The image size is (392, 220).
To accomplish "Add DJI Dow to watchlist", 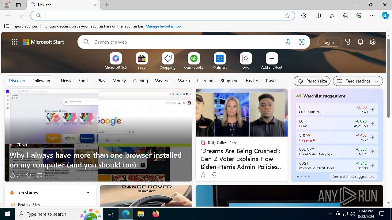I will (372, 123).
